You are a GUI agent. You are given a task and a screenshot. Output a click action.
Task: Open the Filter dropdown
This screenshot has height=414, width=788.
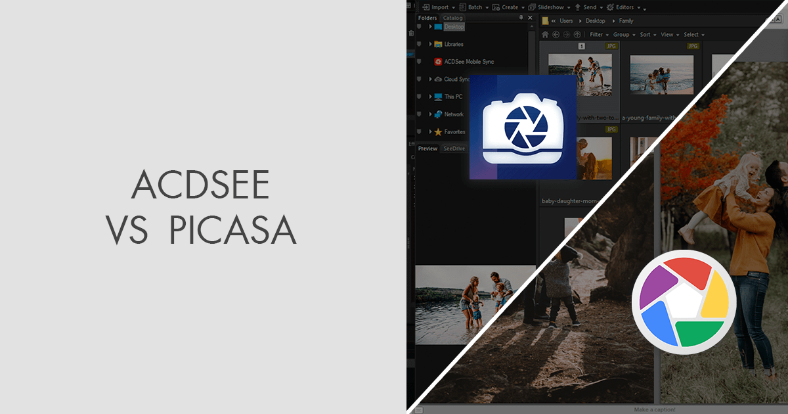598,34
